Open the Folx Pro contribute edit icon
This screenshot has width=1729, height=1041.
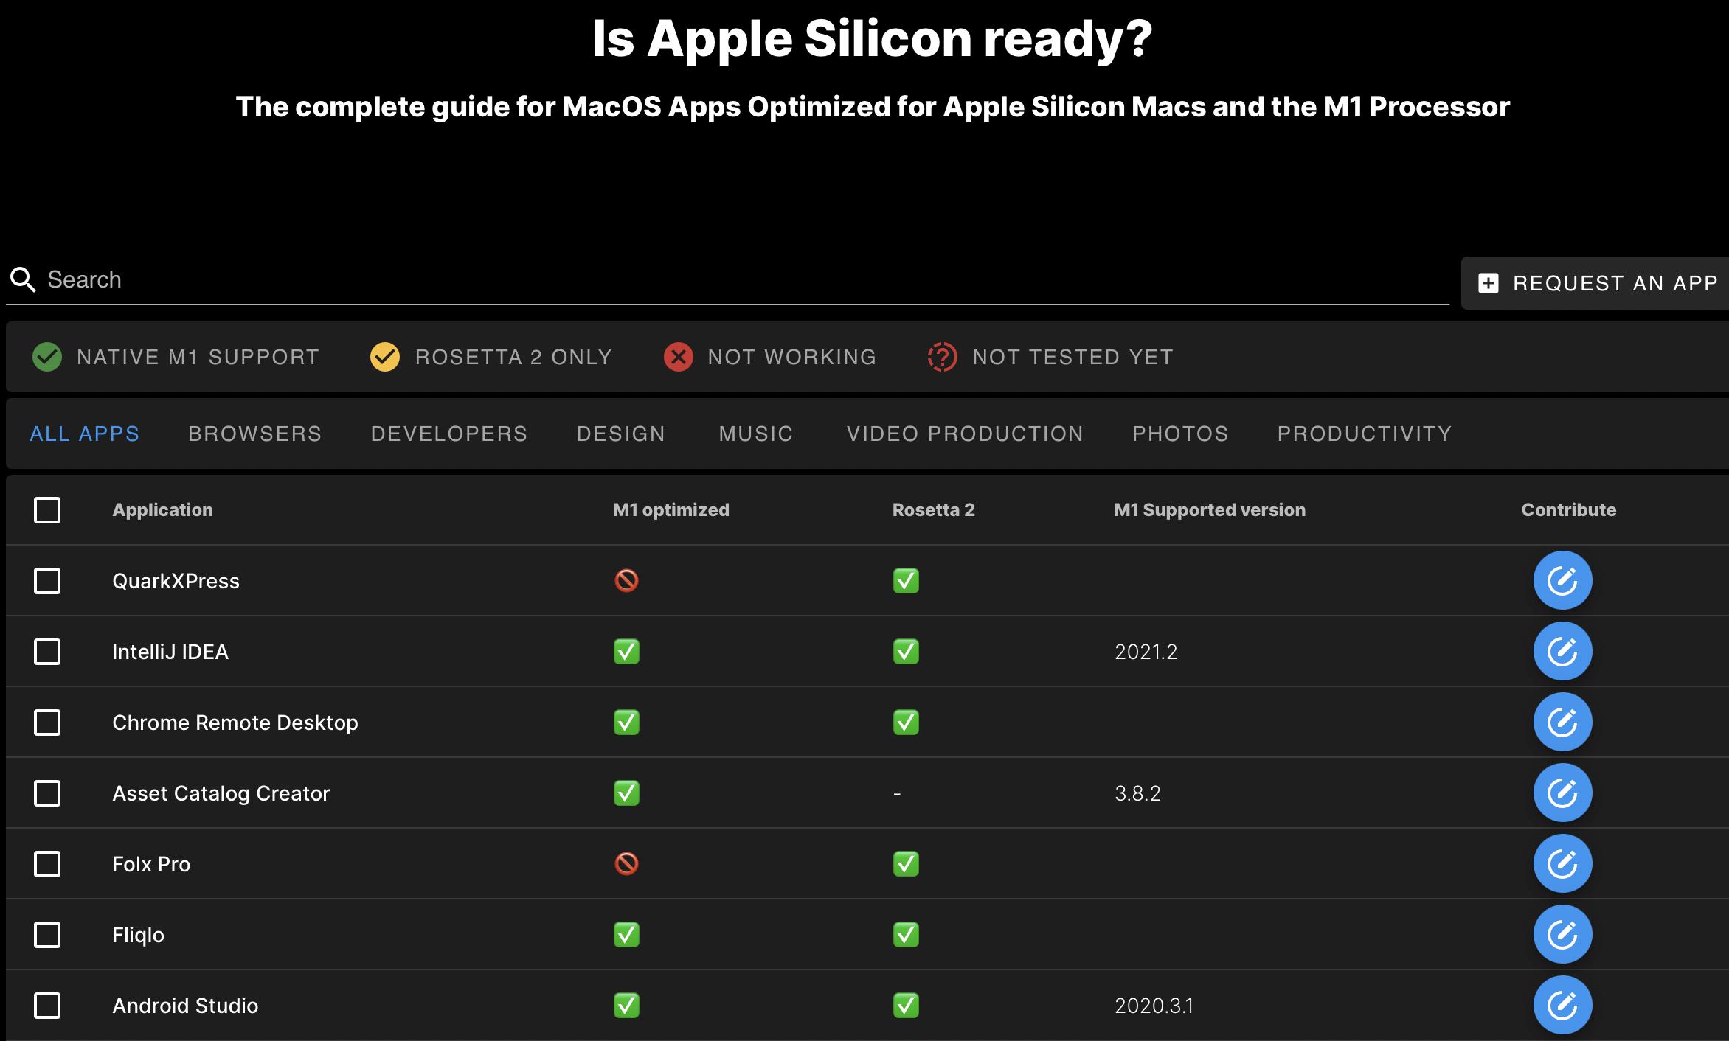pos(1562,863)
